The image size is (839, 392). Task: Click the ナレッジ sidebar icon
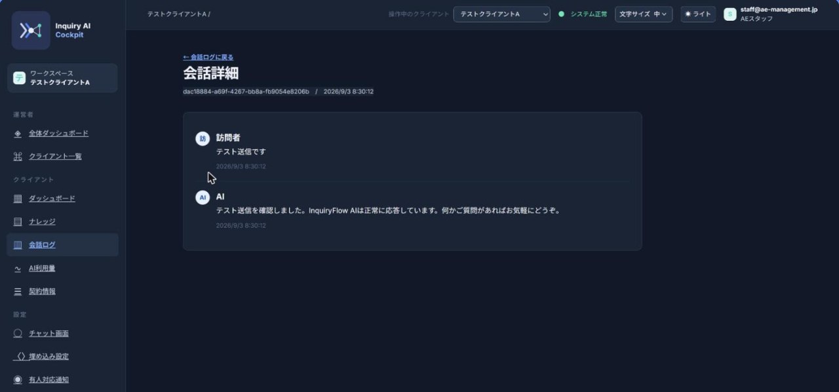(18, 222)
